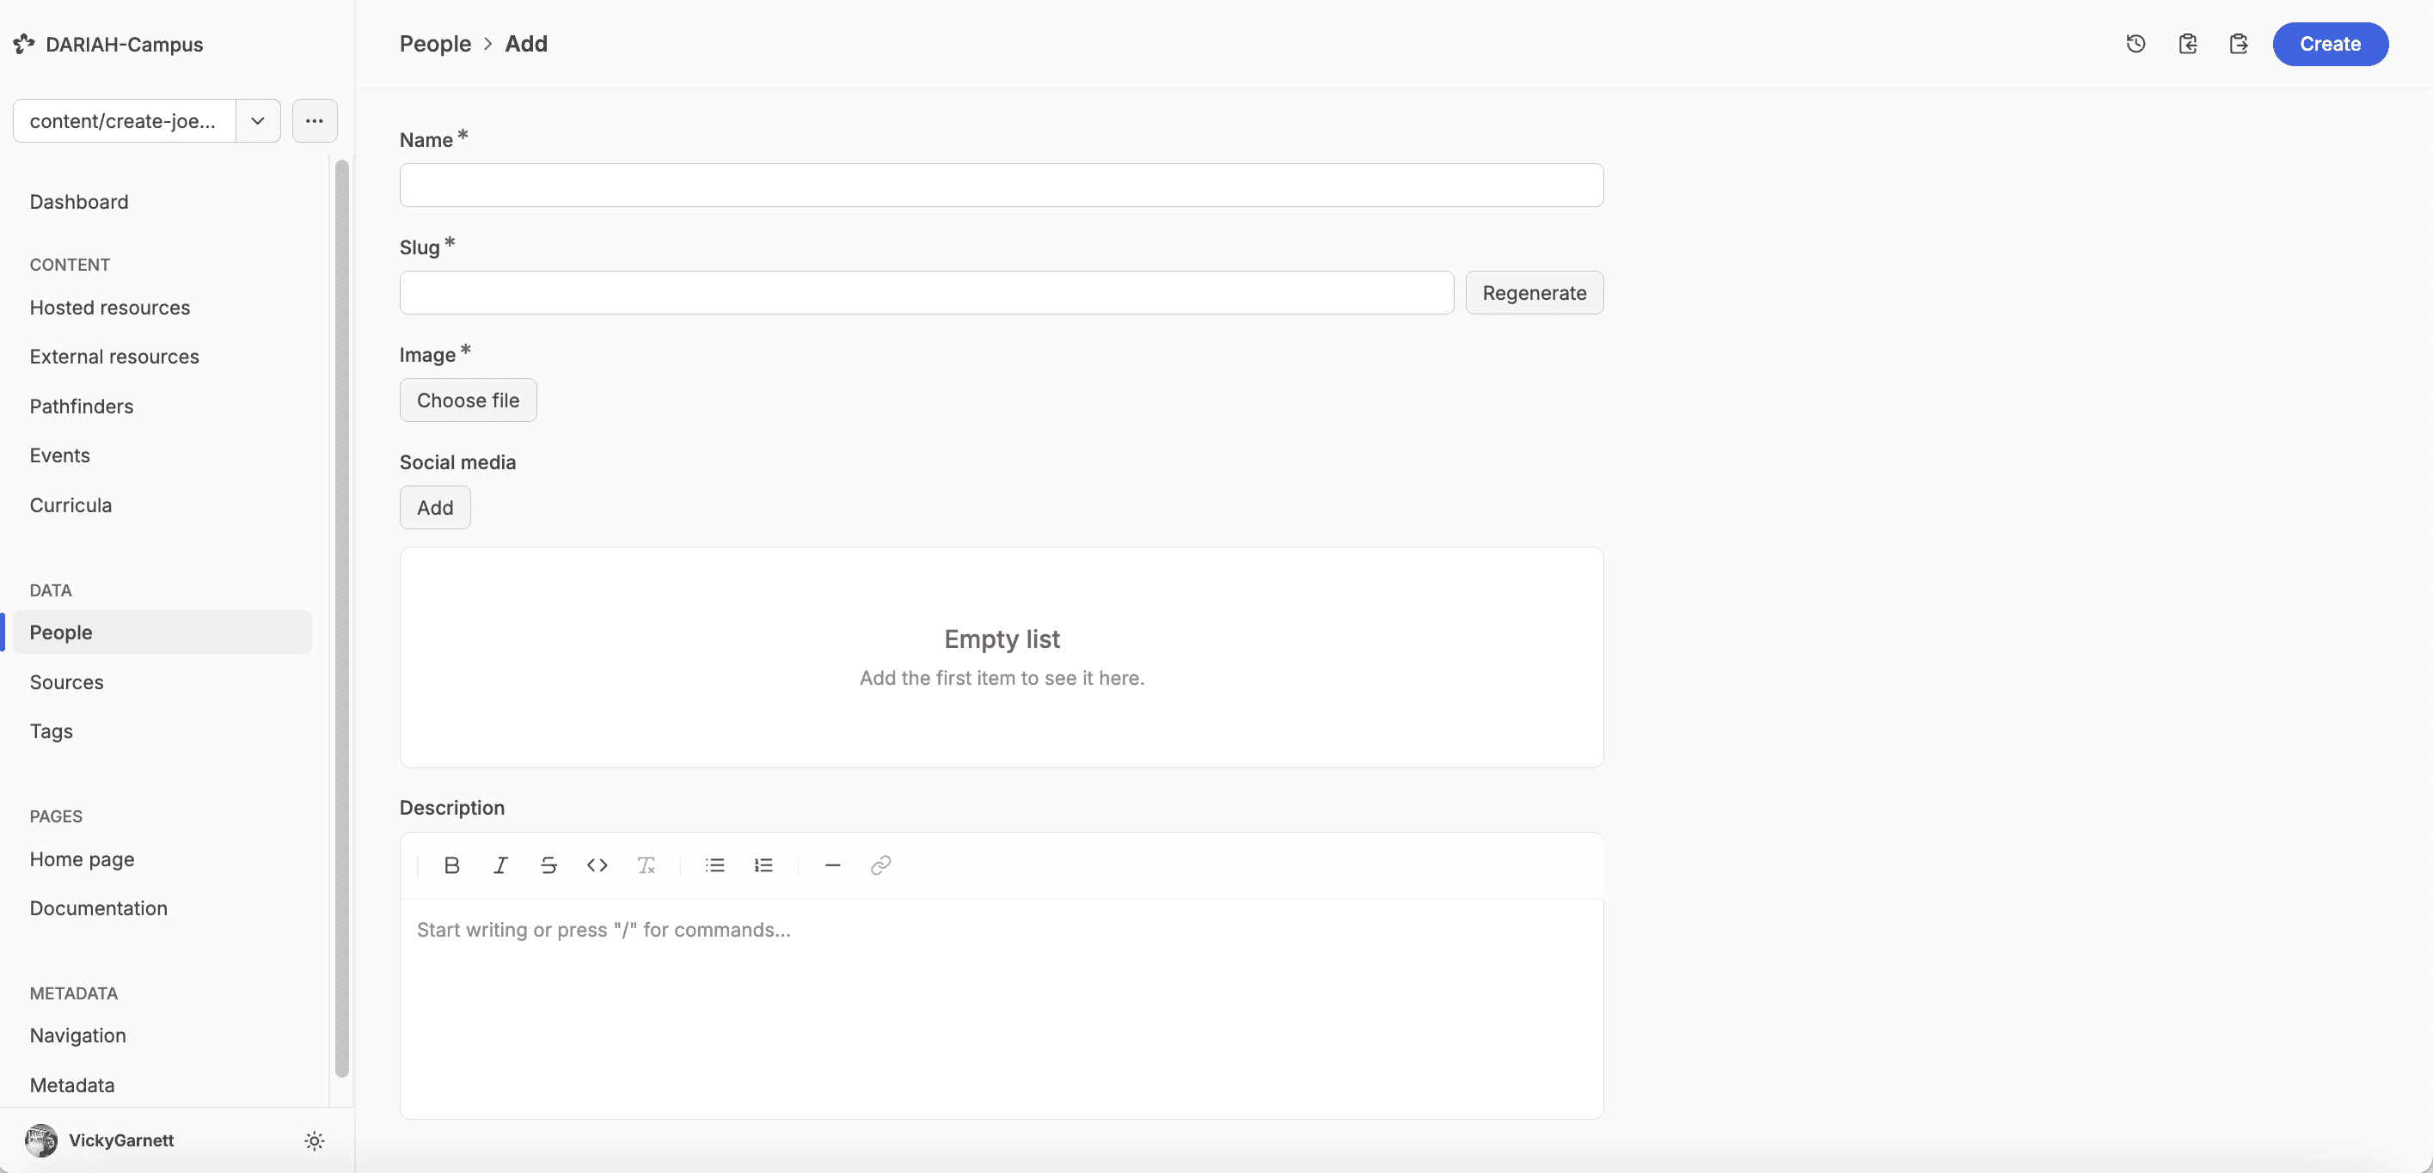
Task: Open the branch options ellipsis menu
Action: pyautogui.click(x=315, y=121)
